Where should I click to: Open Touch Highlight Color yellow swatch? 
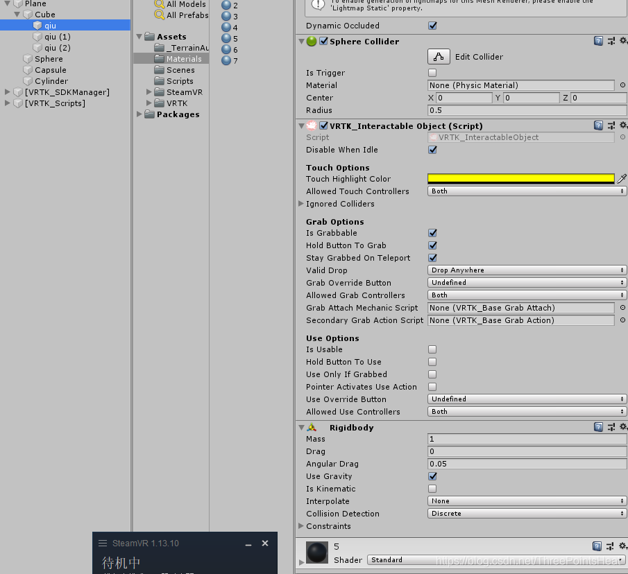(521, 179)
